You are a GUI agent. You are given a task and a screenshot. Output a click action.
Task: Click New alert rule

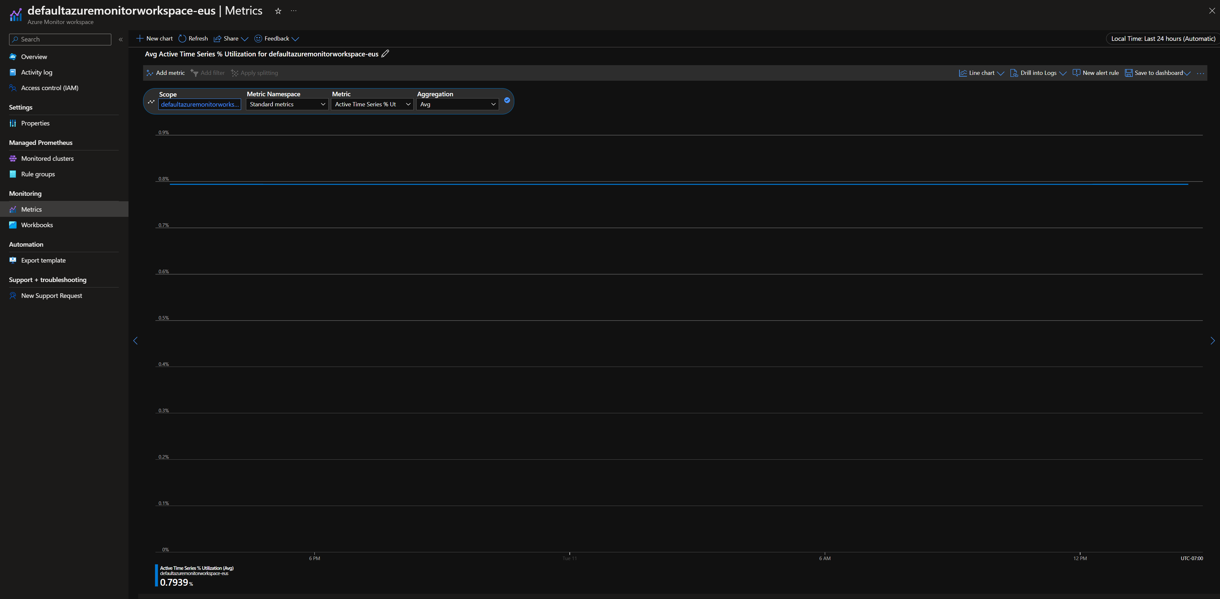coord(1095,73)
